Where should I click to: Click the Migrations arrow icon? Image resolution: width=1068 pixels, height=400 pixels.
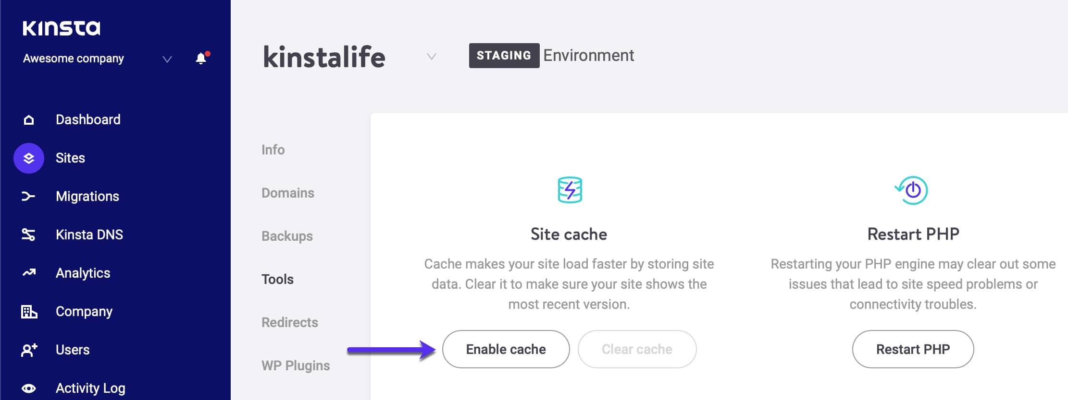click(29, 196)
